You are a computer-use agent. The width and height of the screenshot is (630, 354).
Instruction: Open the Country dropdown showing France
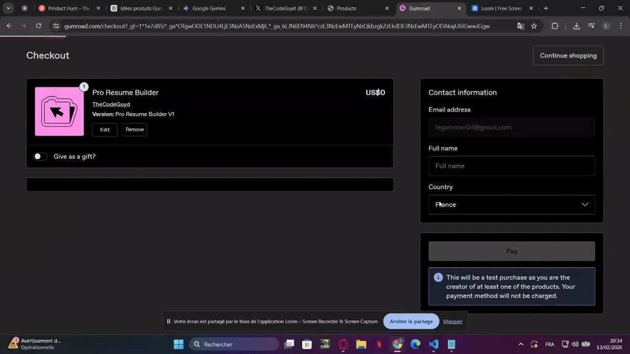[511, 205]
